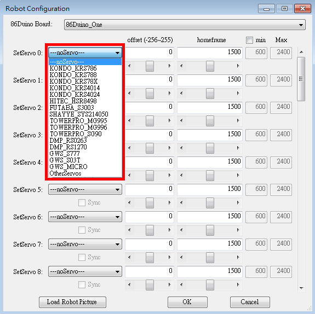This screenshot has width=315, height=314.
Task: Click right arrow of SetServo 7 offset scrollbar
Action: pyautogui.click(x=169, y=258)
